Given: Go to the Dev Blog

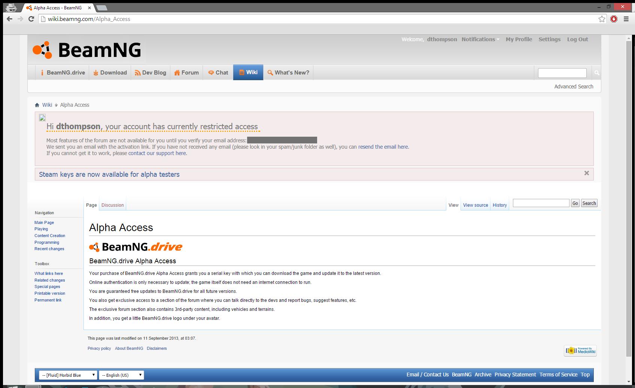Looking at the screenshot, I should tap(151, 73).
